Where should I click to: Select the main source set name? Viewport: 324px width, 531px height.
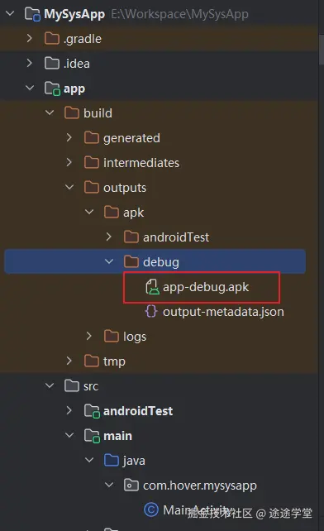(x=117, y=436)
